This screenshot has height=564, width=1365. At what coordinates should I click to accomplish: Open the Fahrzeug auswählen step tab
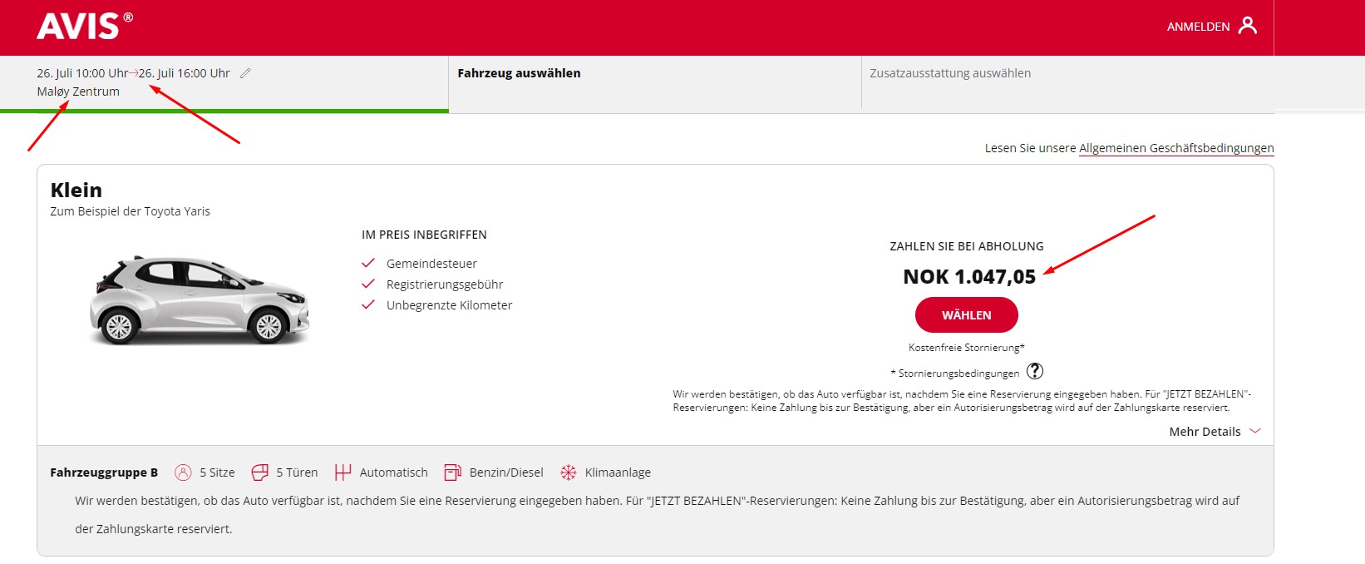coord(654,83)
